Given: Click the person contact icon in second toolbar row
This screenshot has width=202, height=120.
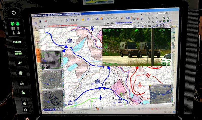Looking at the screenshot, I should [x=40, y=21].
